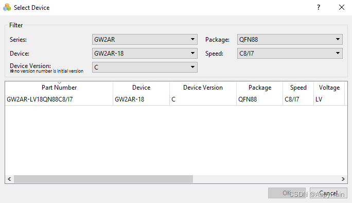Click the Speed column header
Image resolution: width=352 pixels, height=203 pixels.
tap(298, 88)
